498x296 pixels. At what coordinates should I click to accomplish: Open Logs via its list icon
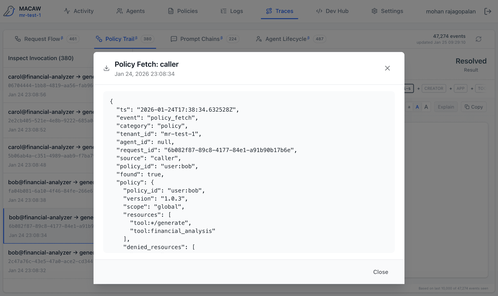[x=224, y=11]
